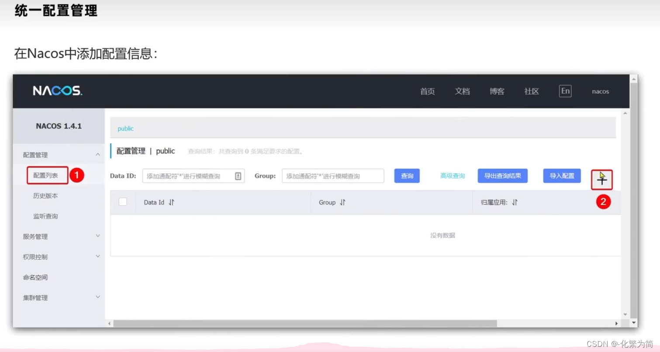Open 历史版本 in the sidebar
Screen dimensions: 660x352
pos(46,196)
